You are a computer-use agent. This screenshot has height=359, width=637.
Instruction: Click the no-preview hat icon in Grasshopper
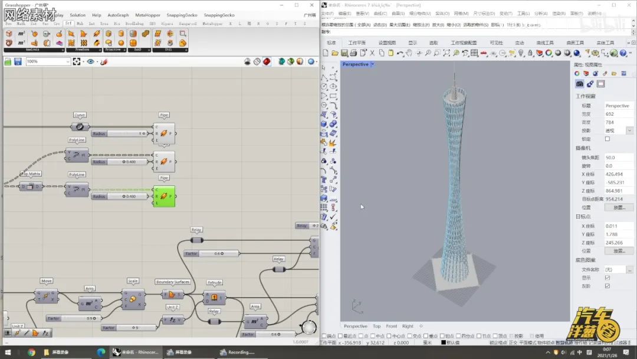(x=247, y=61)
